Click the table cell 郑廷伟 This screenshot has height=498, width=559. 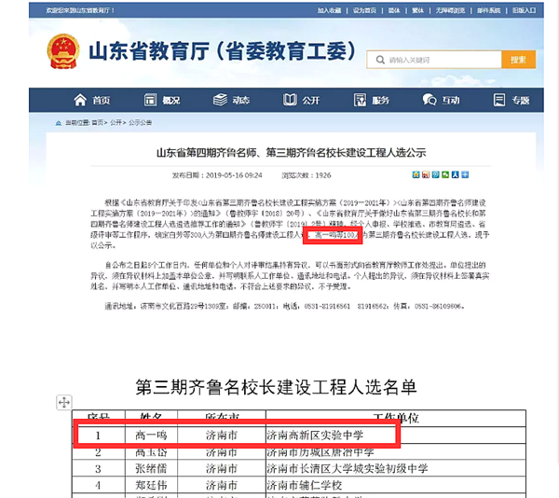[151, 485]
